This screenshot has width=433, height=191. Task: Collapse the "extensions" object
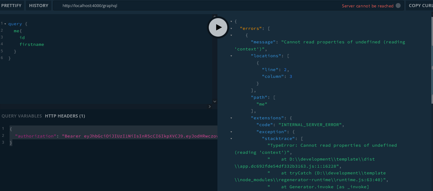pyautogui.click(x=231, y=118)
